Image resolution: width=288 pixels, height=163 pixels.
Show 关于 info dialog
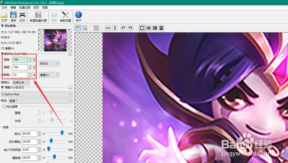[78, 17]
